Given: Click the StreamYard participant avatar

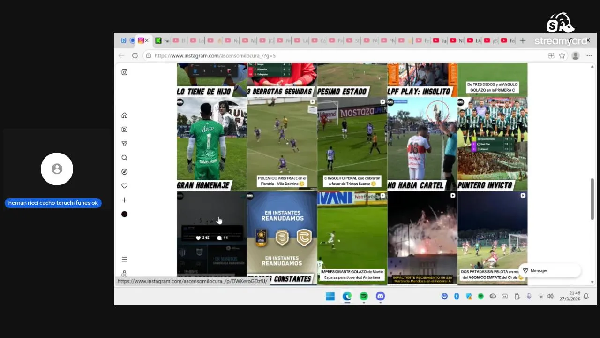Looking at the screenshot, I should [x=57, y=169].
